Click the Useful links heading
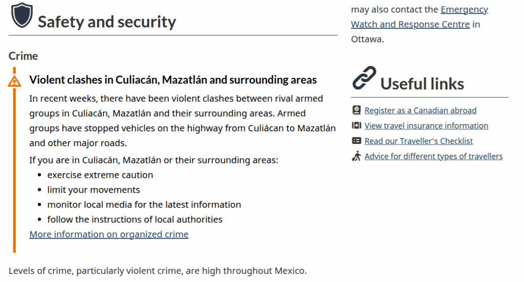This screenshot has width=524, height=282. pyautogui.click(x=422, y=83)
